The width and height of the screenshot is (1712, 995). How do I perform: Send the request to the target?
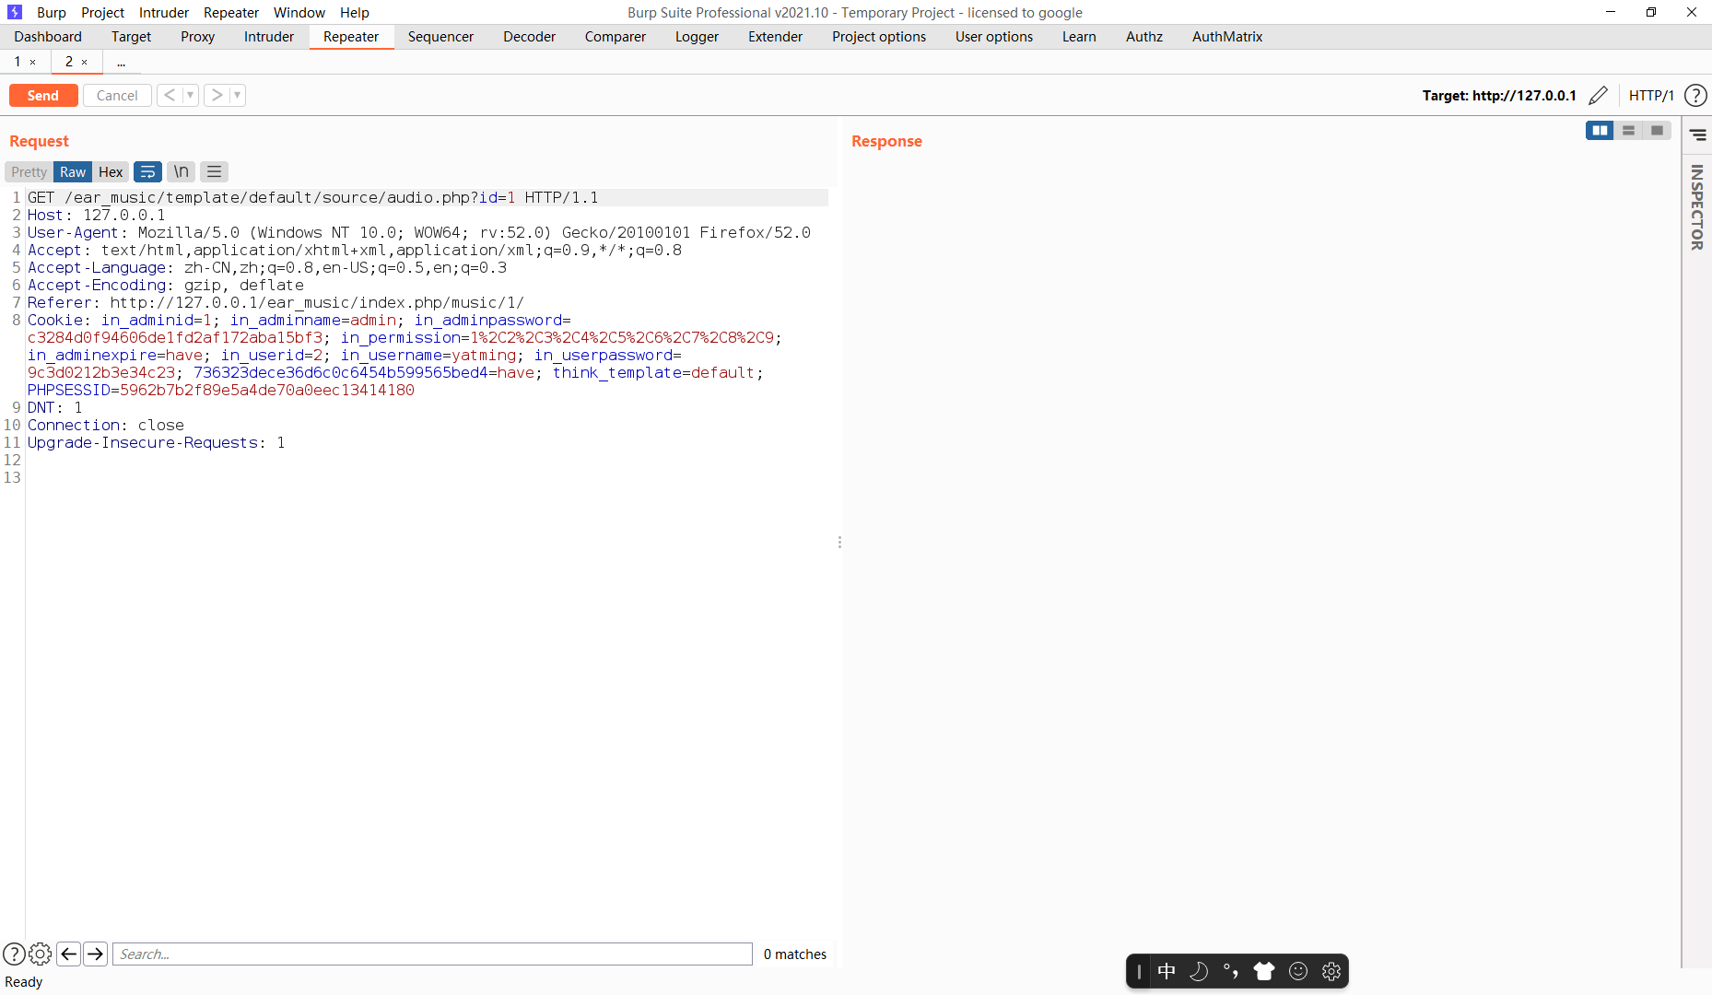pyautogui.click(x=42, y=95)
